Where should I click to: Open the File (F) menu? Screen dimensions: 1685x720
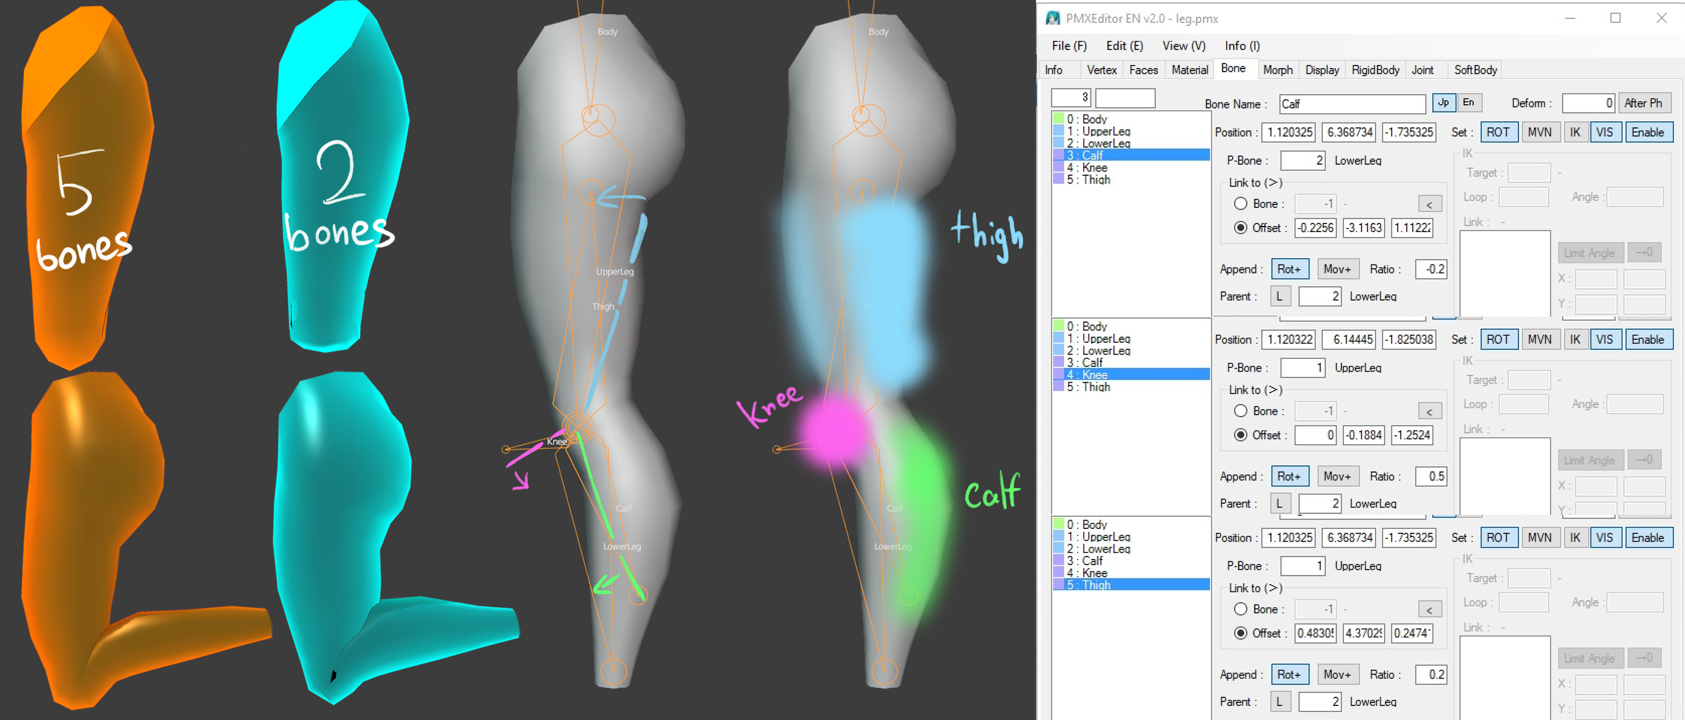1069,46
